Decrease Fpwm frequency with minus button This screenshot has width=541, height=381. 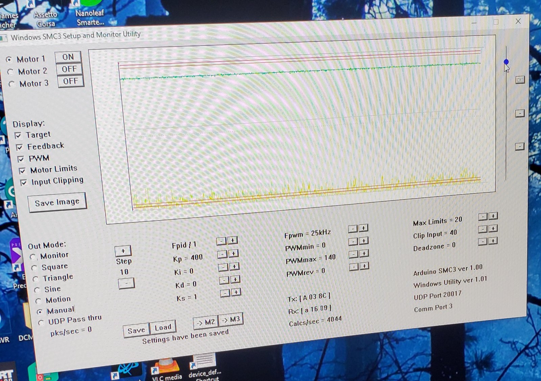point(353,229)
